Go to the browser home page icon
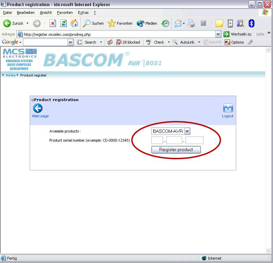Viewport: 273px width, 263px height. click(x=74, y=23)
